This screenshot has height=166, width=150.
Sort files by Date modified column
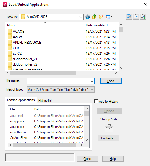102,25
